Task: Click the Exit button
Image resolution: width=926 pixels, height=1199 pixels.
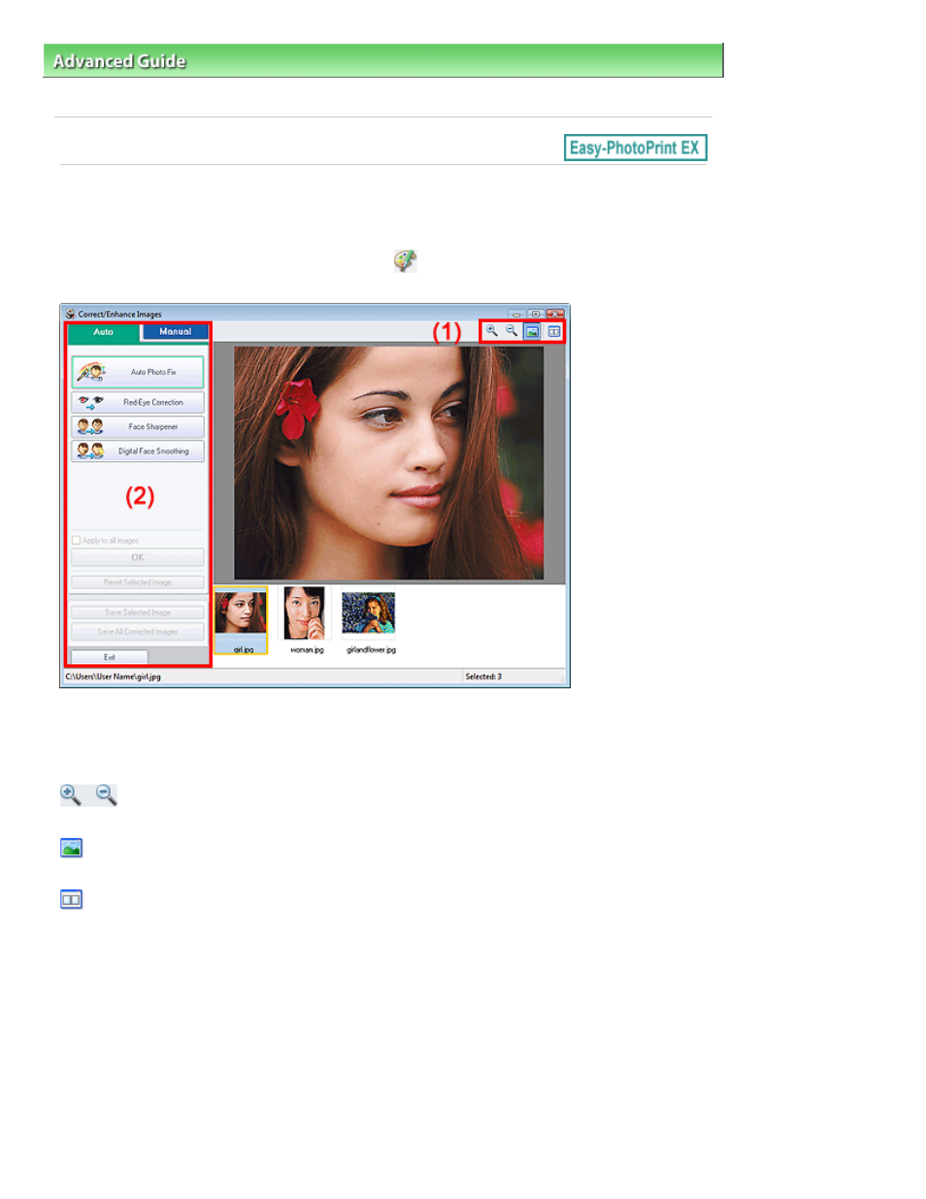Action: pyautogui.click(x=110, y=657)
